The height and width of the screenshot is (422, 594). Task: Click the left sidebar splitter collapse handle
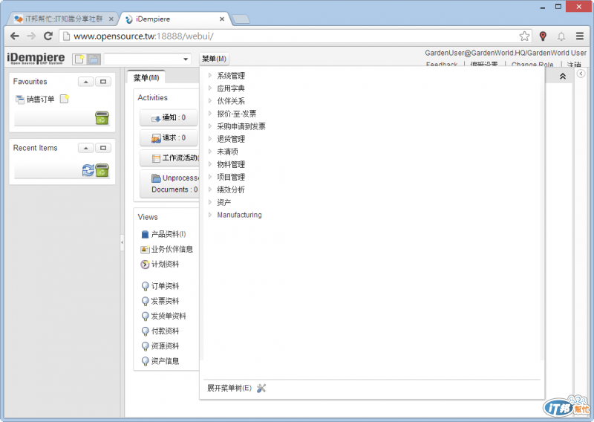[122, 243]
